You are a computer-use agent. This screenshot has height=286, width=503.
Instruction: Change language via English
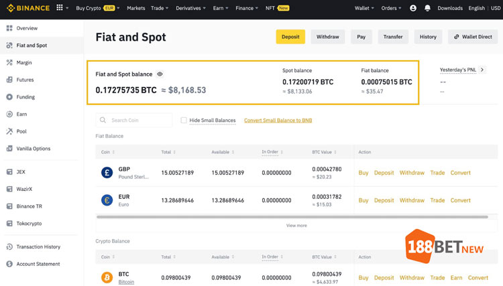click(x=476, y=8)
